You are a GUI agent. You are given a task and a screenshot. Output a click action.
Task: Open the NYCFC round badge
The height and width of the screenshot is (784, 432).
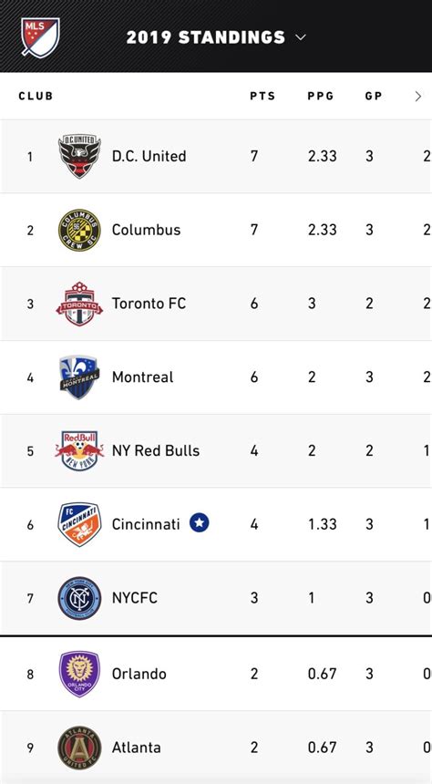click(79, 598)
